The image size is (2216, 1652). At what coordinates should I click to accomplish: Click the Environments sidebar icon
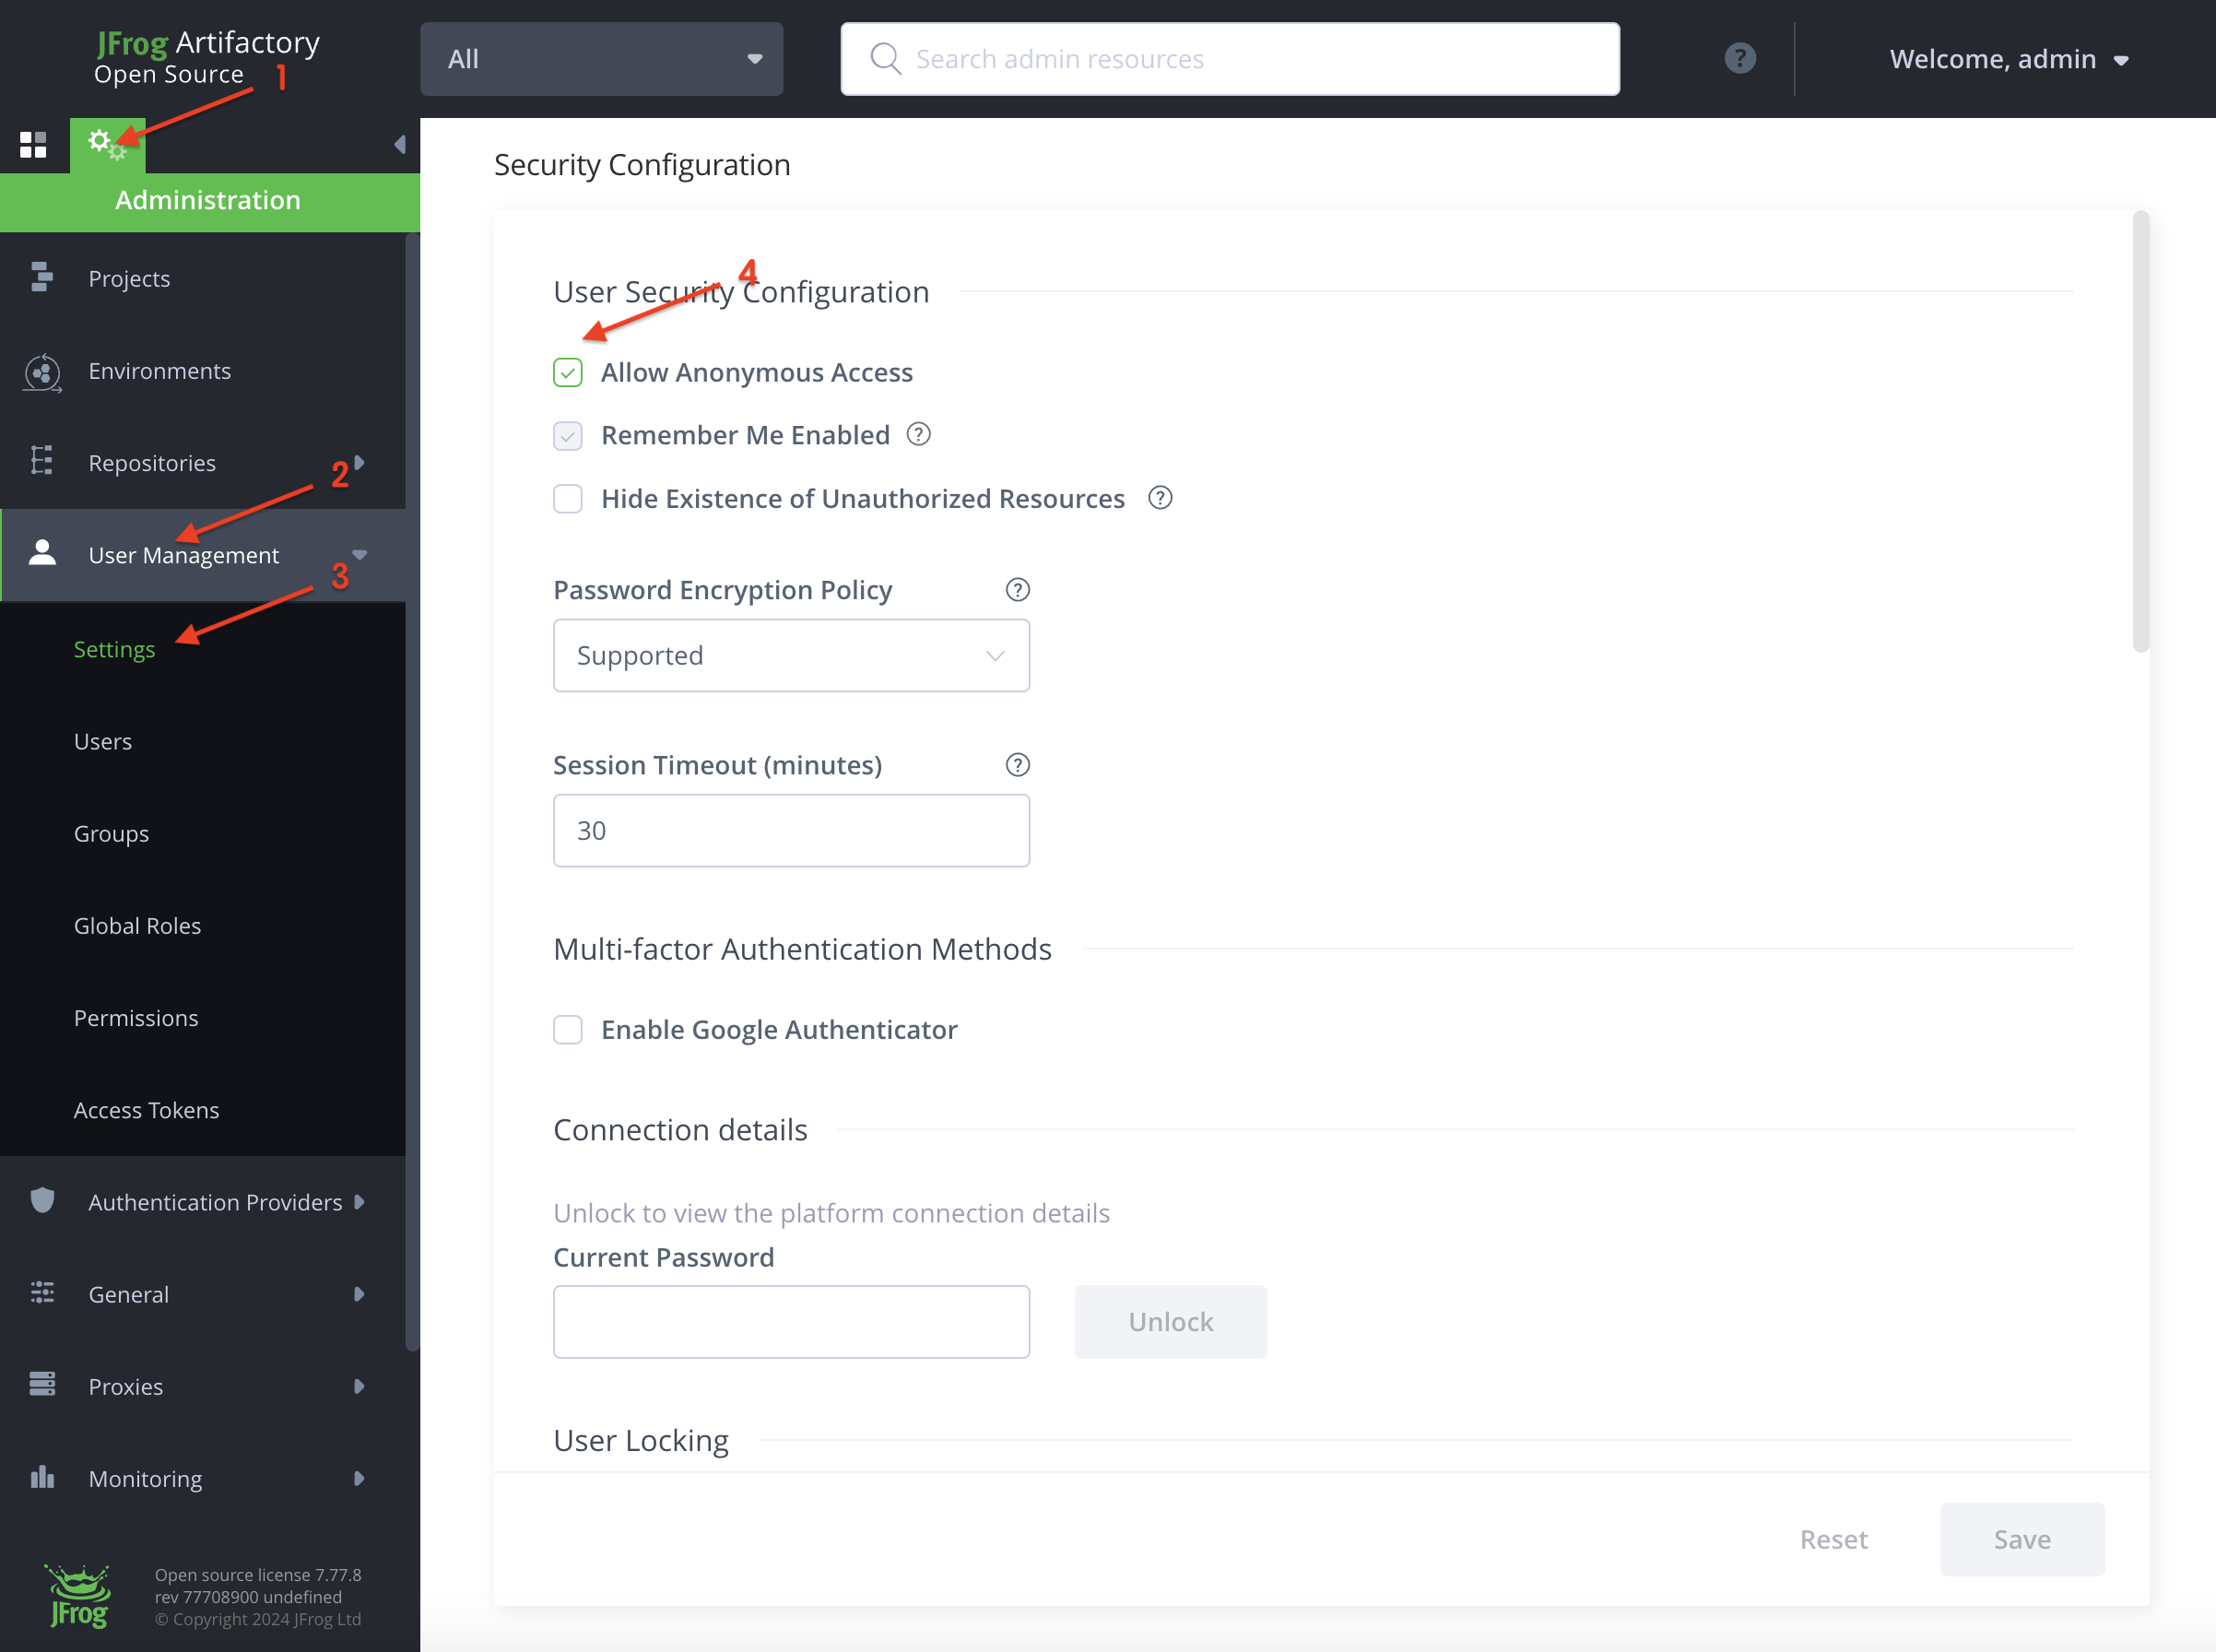(42, 372)
